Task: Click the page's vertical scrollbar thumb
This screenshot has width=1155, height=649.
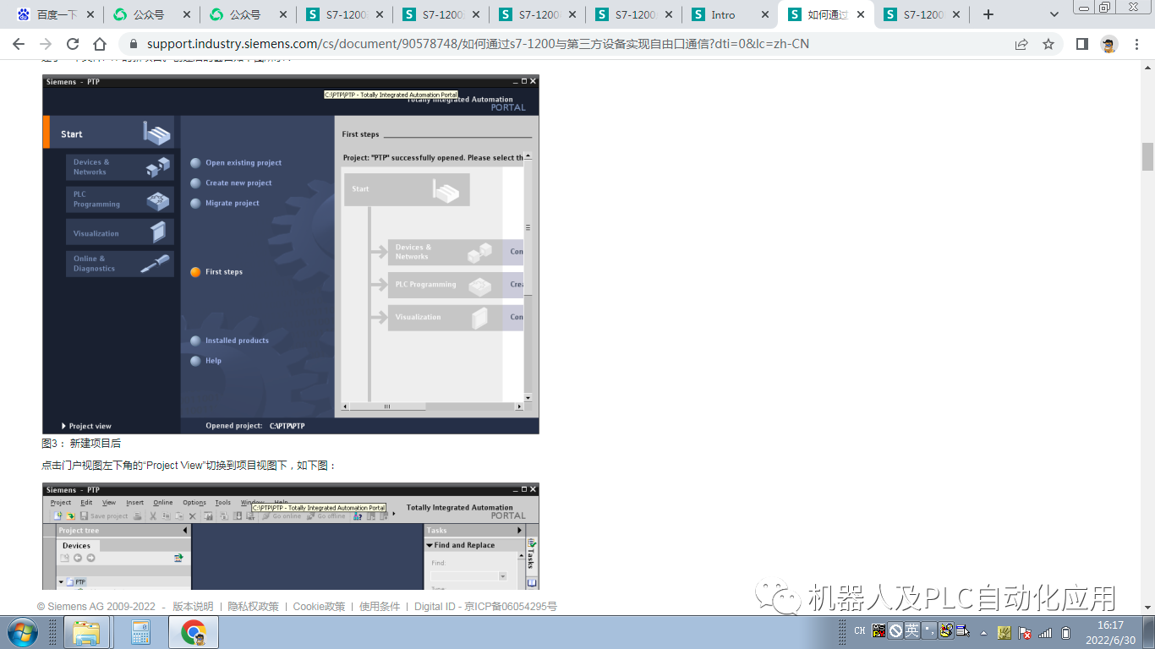Action: 1147,156
